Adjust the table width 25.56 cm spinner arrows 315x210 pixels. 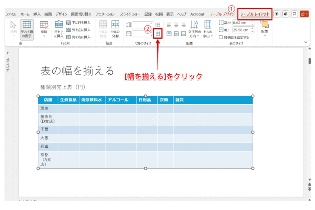(252, 30)
